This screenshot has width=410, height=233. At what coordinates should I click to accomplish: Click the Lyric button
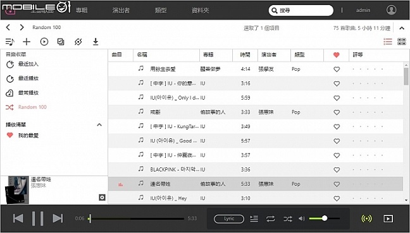point(229,219)
